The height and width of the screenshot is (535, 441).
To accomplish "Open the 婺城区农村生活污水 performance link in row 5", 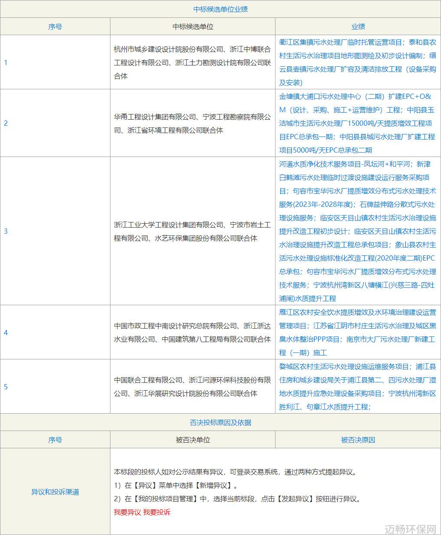I will point(358,387).
